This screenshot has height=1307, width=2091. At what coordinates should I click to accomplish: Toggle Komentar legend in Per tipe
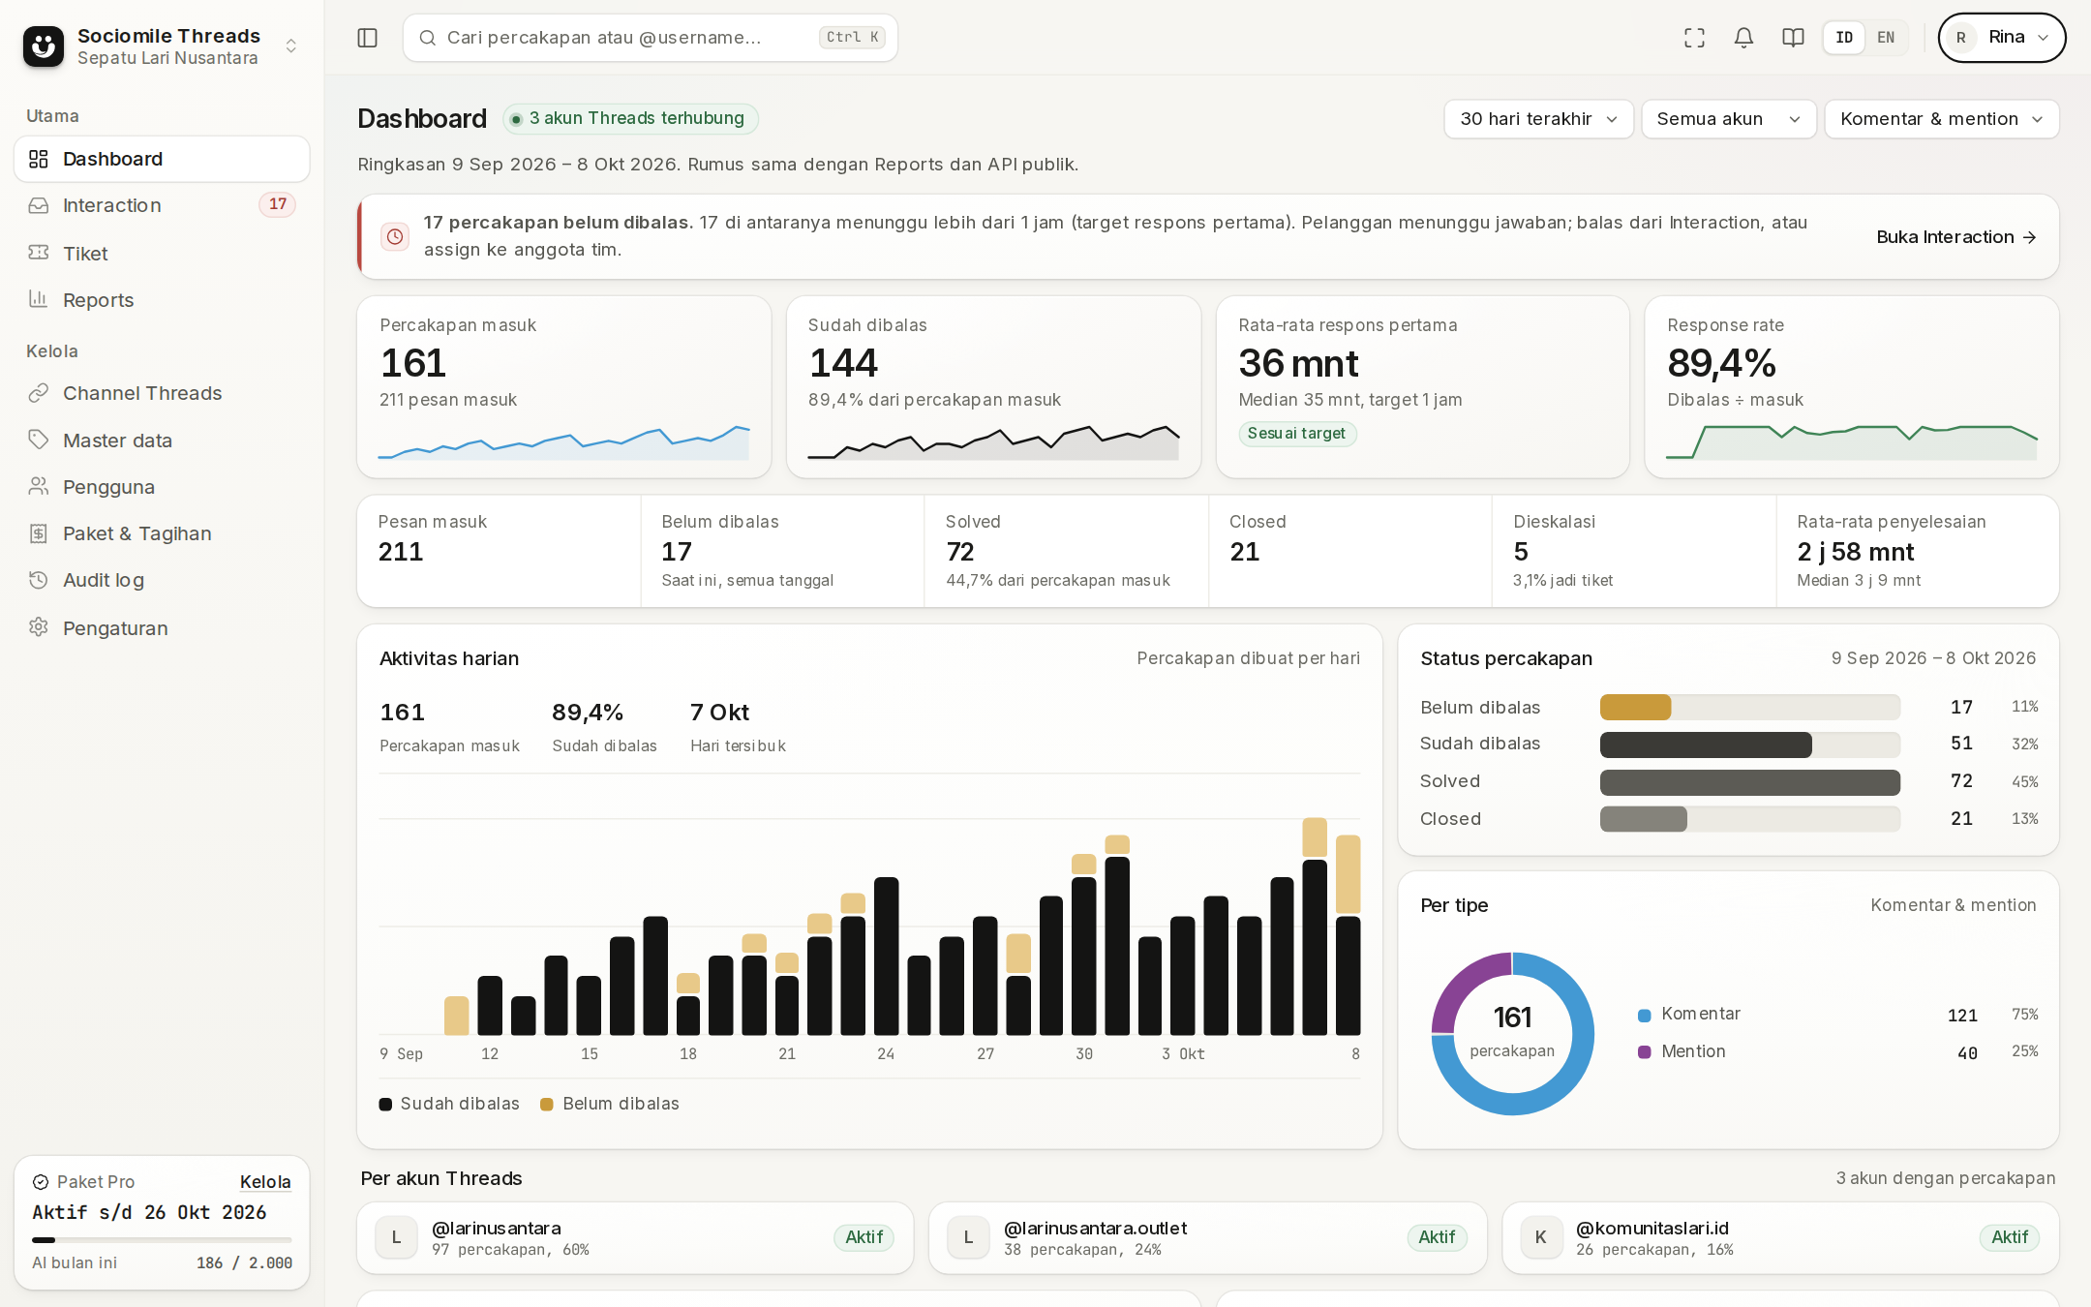pos(1689,1015)
